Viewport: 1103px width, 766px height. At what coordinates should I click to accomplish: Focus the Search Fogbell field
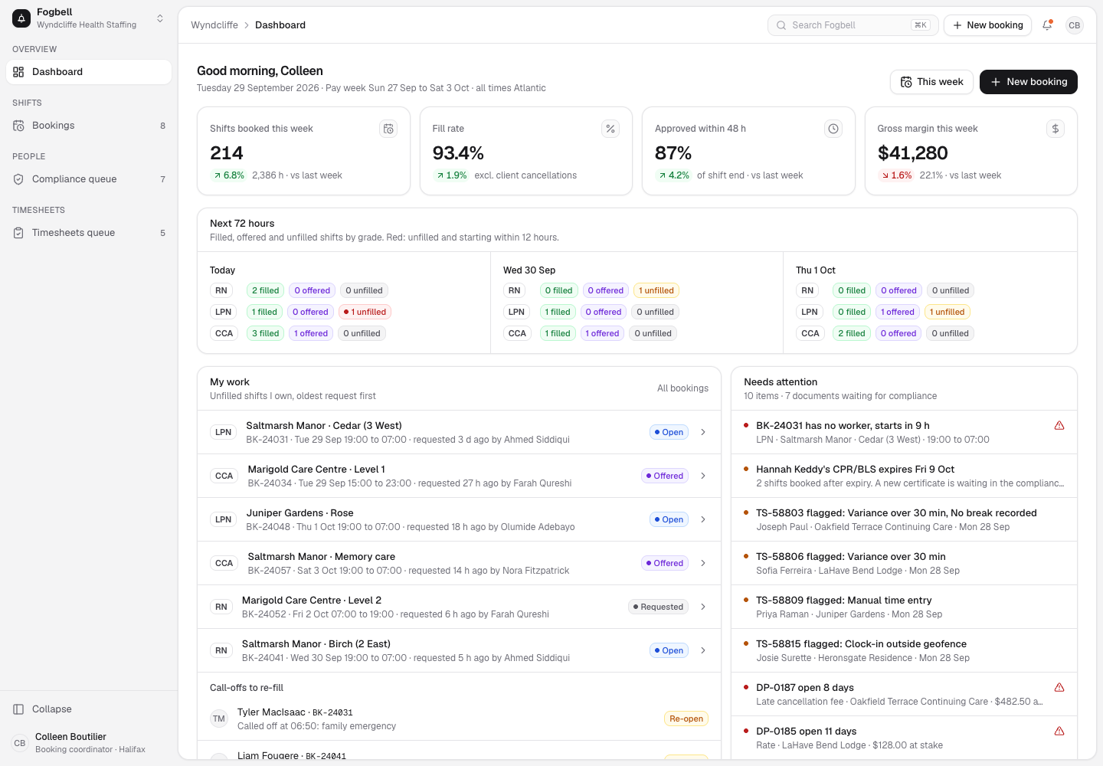pyautogui.click(x=853, y=25)
